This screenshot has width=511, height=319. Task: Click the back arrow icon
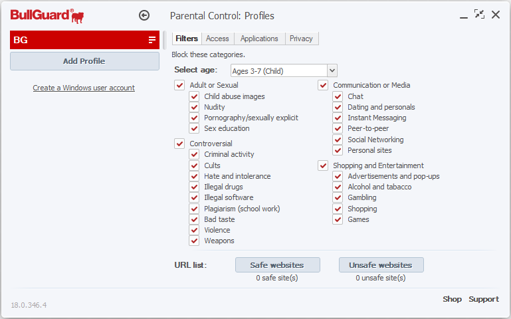[x=144, y=15]
